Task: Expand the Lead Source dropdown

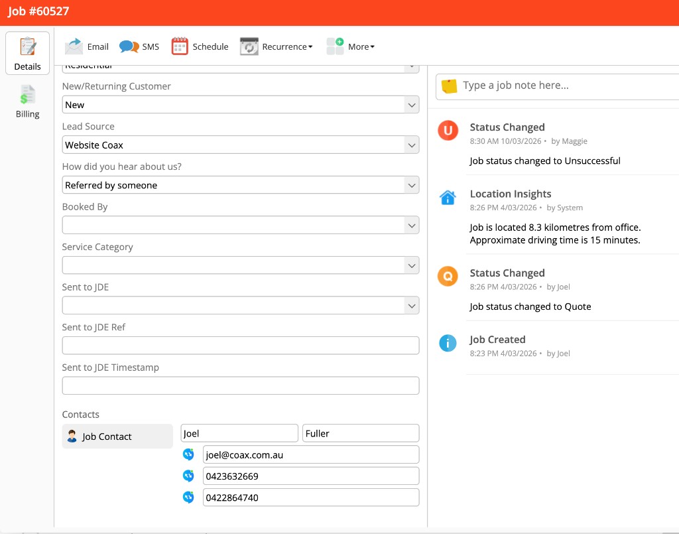Action: click(x=411, y=145)
